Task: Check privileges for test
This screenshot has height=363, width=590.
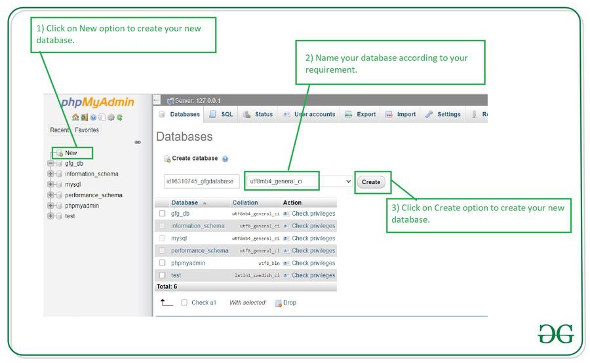Action: [309, 275]
